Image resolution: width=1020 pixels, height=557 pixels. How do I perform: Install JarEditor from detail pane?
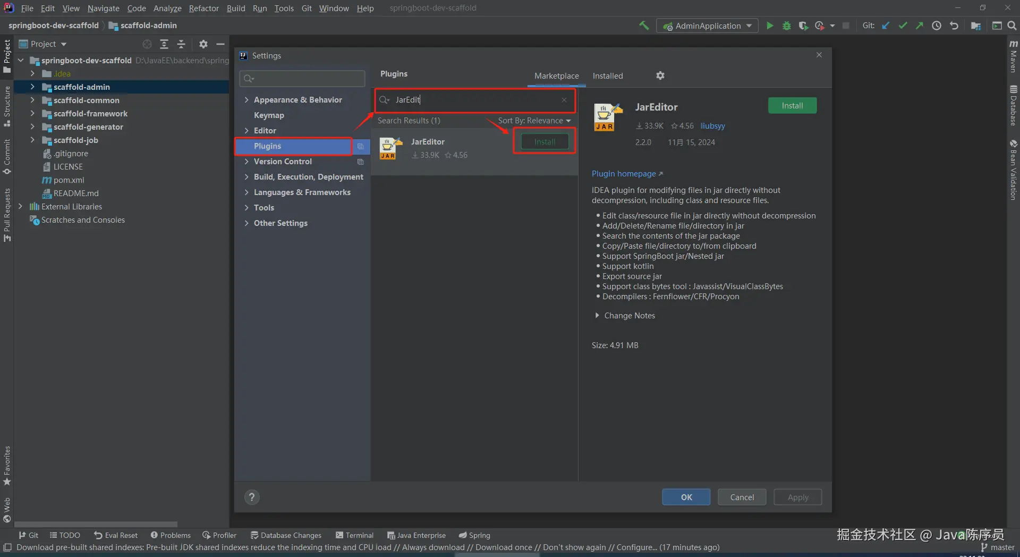[792, 106]
